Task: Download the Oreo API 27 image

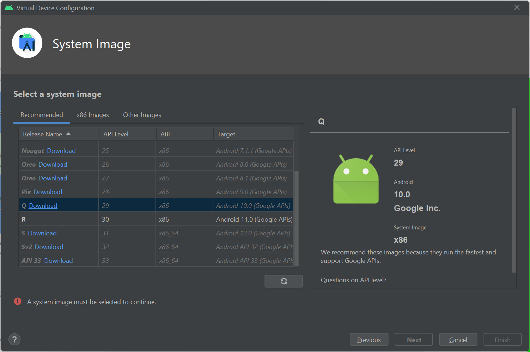Action: coord(53,178)
